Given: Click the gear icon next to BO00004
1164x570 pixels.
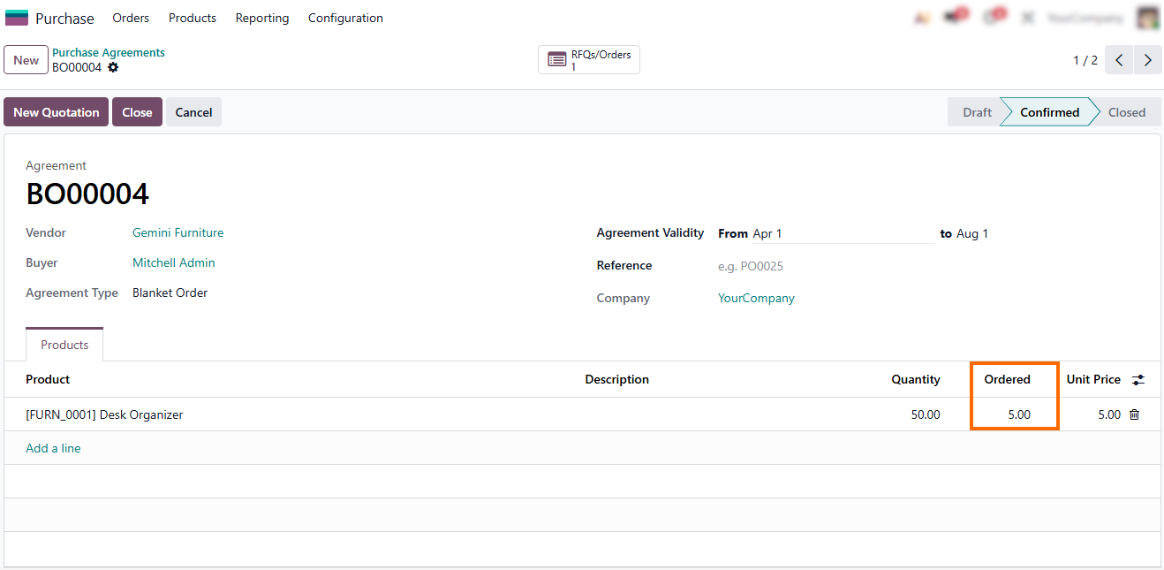Looking at the screenshot, I should click(113, 67).
